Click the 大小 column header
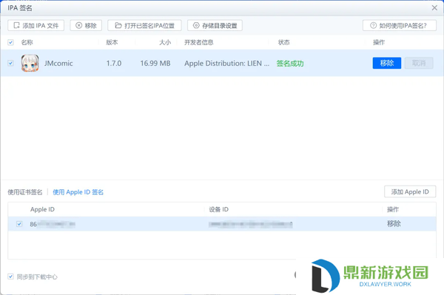 [165, 42]
